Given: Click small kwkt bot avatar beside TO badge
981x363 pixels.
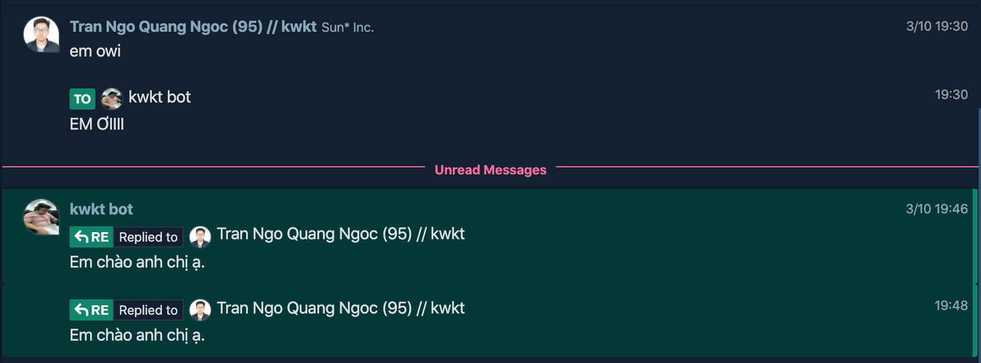Looking at the screenshot, I should click(111, 98).
